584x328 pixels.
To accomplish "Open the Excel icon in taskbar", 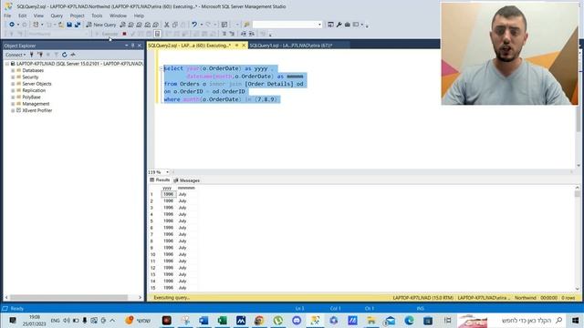I will 222,320.
